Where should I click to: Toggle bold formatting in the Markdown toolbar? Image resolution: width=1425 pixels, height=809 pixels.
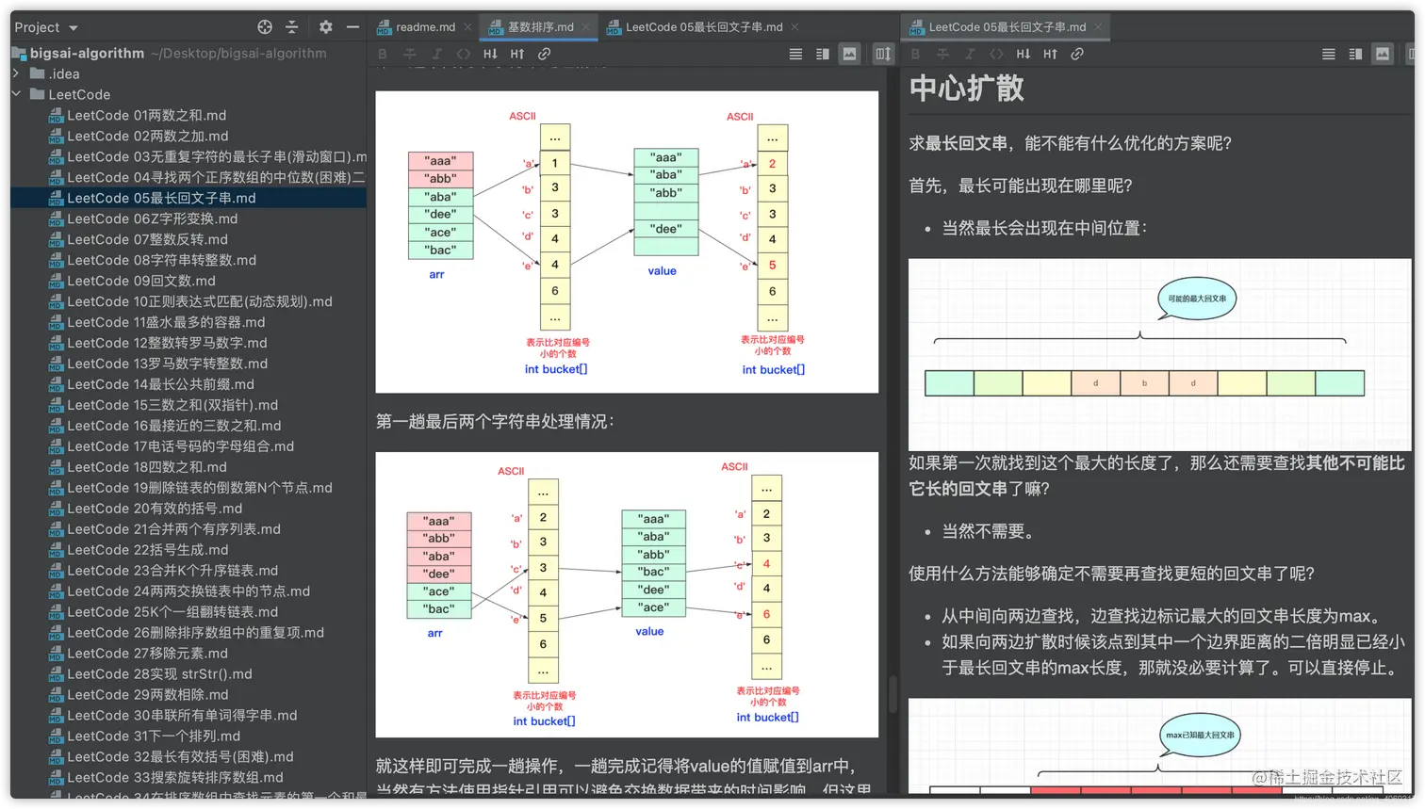(383, 54)
